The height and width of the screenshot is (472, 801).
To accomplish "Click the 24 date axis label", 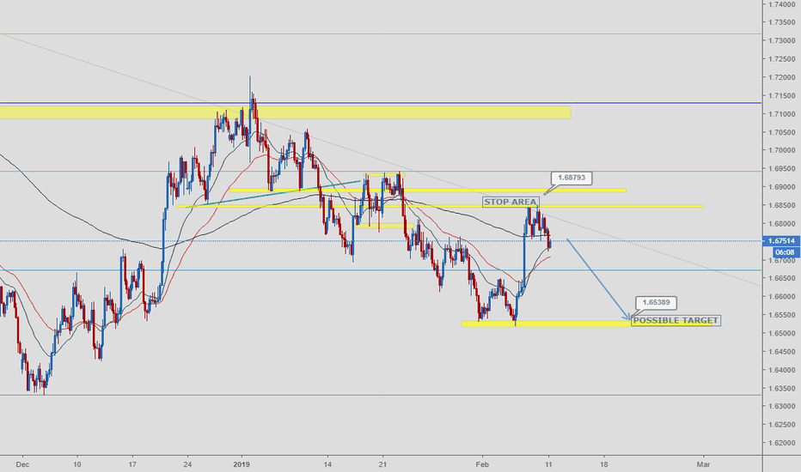I will tap(187, 464).
